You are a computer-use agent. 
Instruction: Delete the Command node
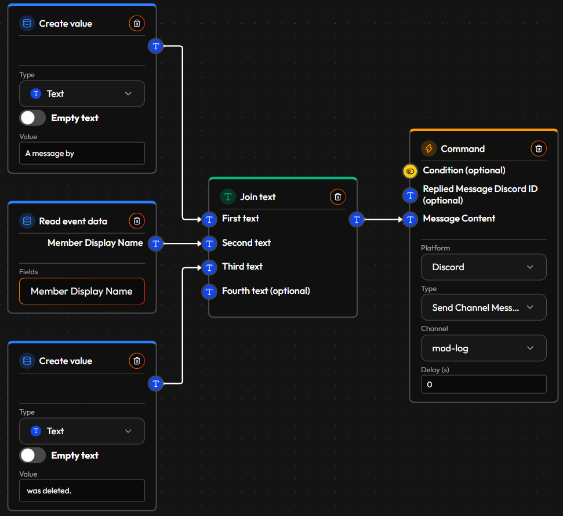coord(539,148)
